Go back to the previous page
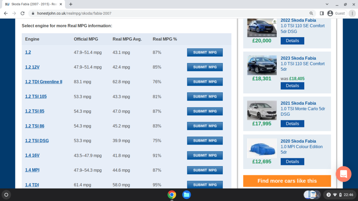Image resolution: width=358 pixels, height=201 pixels. (x=6, y=14)
